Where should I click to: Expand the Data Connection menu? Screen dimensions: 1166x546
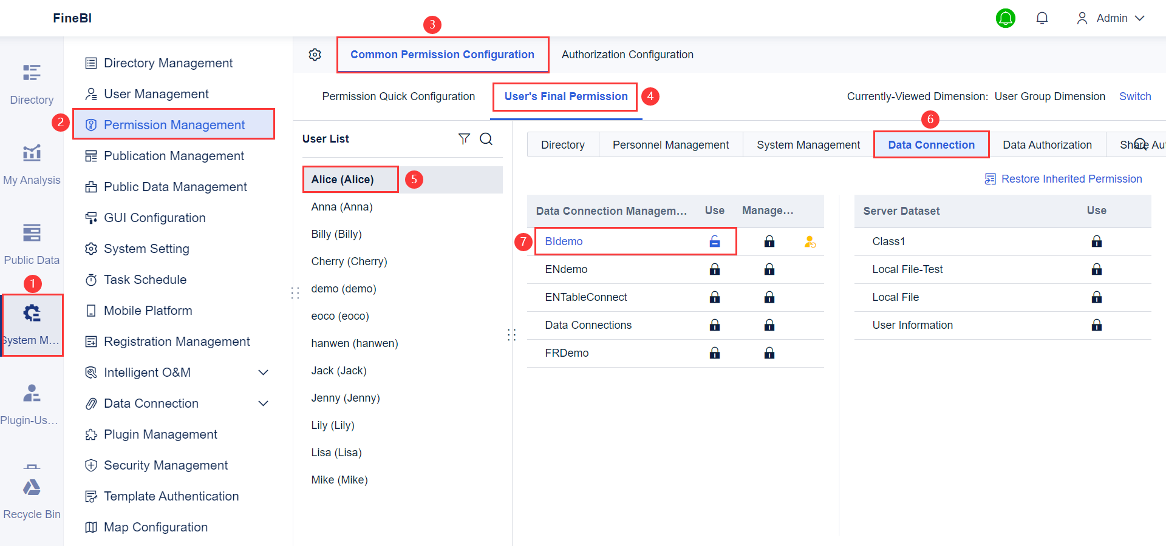coord(263,403)
